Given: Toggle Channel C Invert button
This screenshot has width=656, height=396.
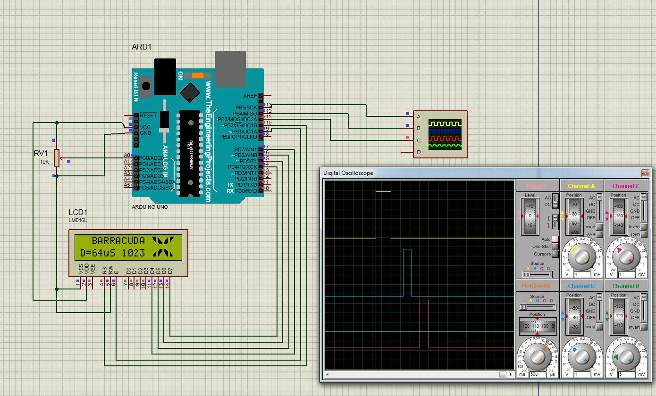Looking at the screenshot, I should tap(643, 227).
